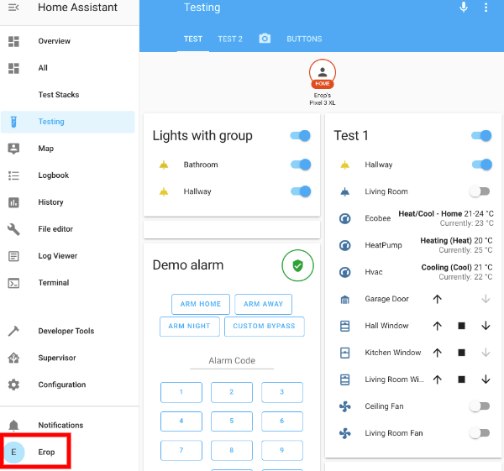This screenshot has height=471, width=504.
Task: Open the camera icon tab
Action: tap(265, 39)
